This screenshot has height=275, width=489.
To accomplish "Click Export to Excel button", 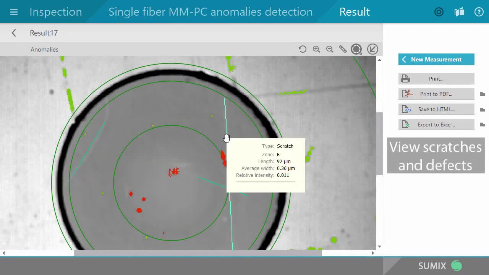I will [x=436, y=125].
